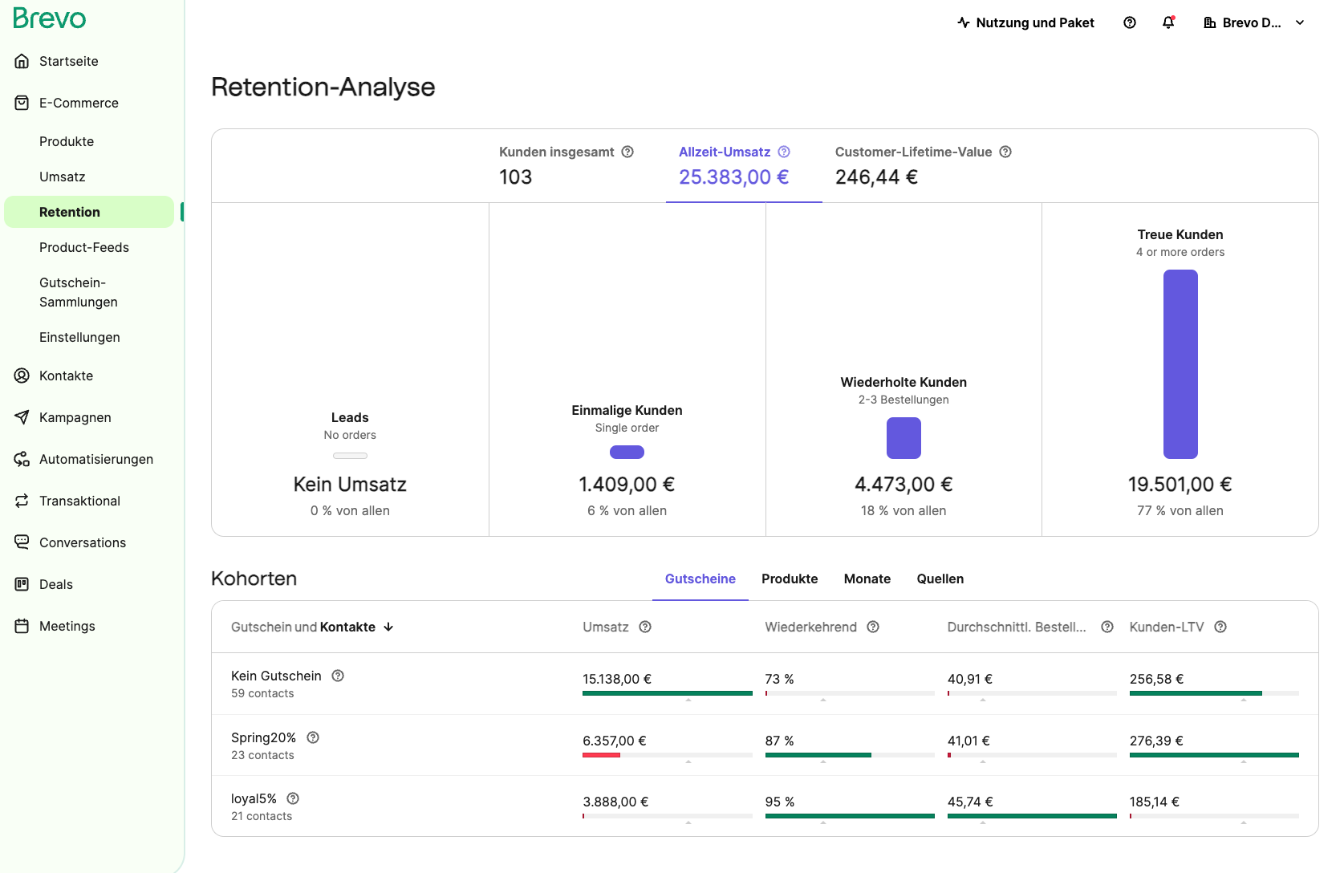Show help for Customer-Lifetime-Value
Screen dimensions: 1340x873
(x=1005, y=152)
